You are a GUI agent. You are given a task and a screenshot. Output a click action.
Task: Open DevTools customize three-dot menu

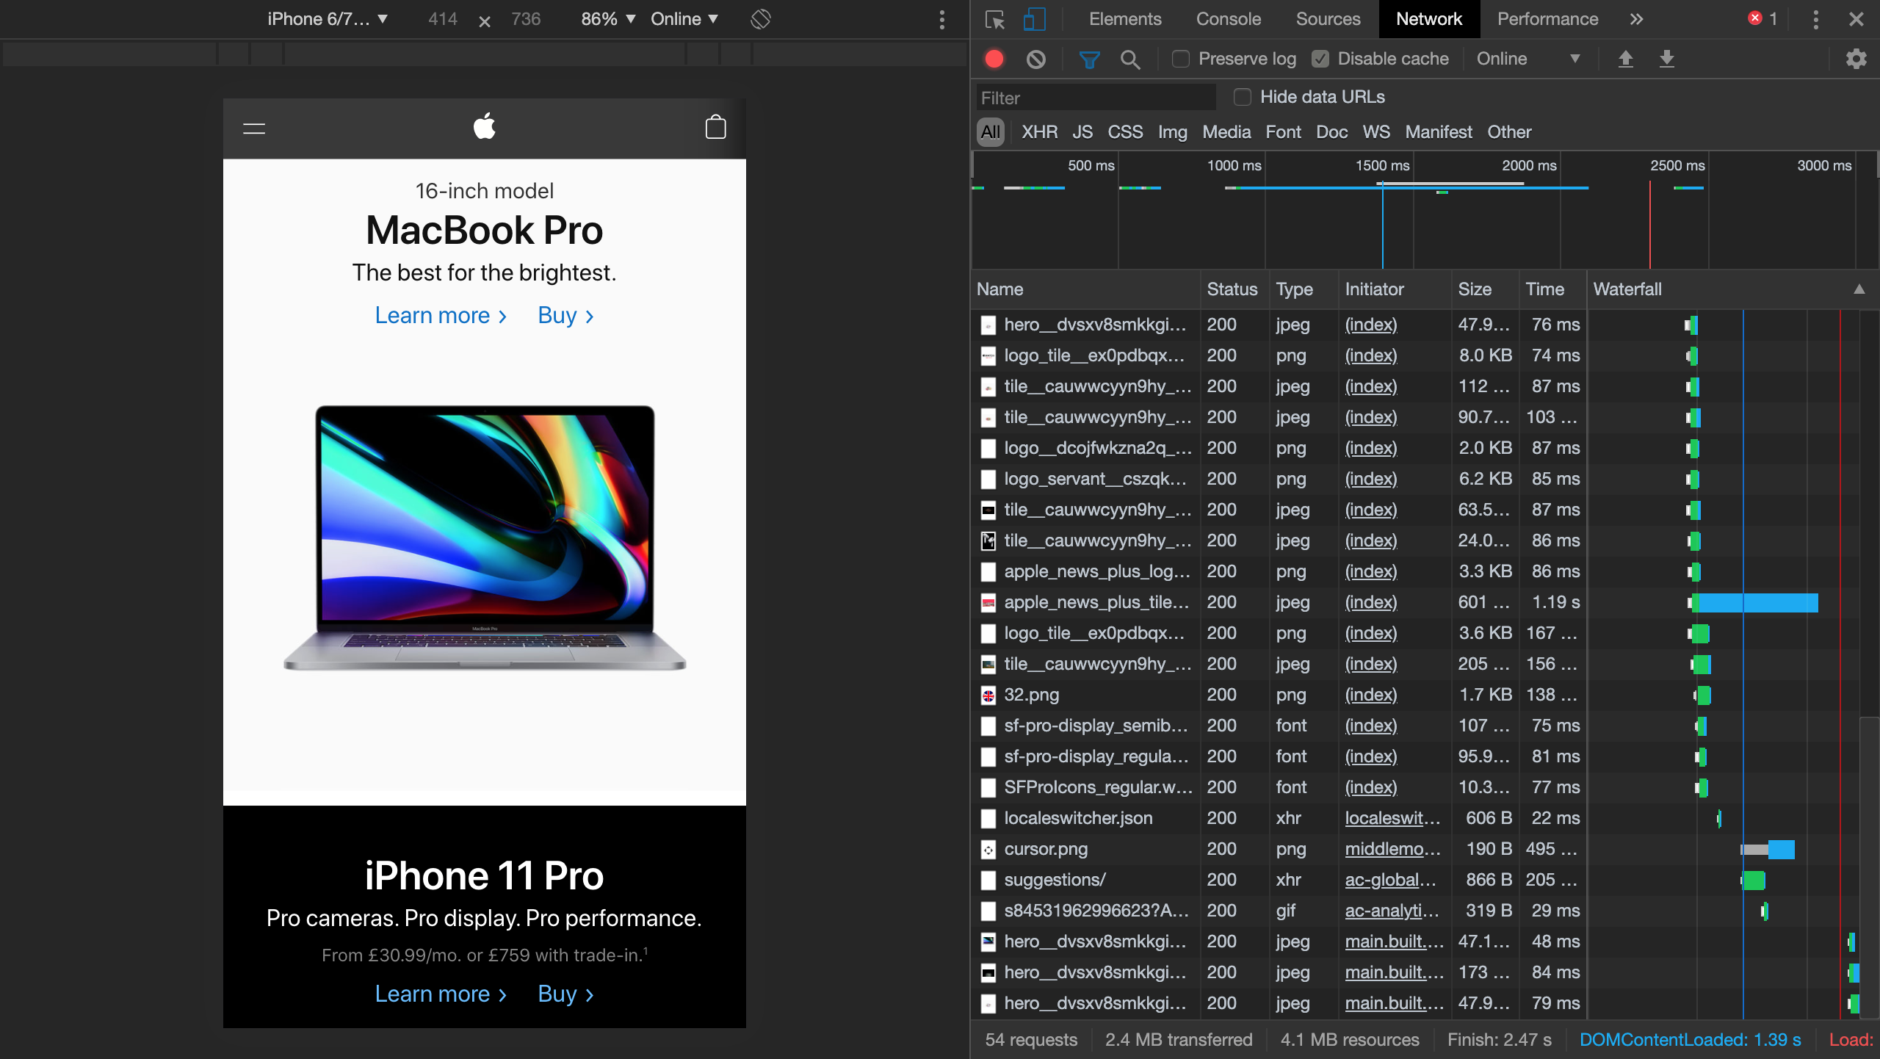coord(1815,20)
